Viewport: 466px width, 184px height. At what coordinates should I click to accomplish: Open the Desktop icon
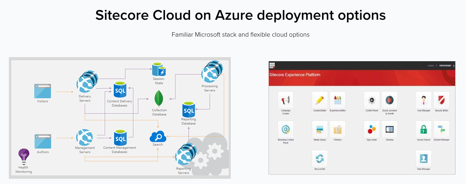(389, 129)
